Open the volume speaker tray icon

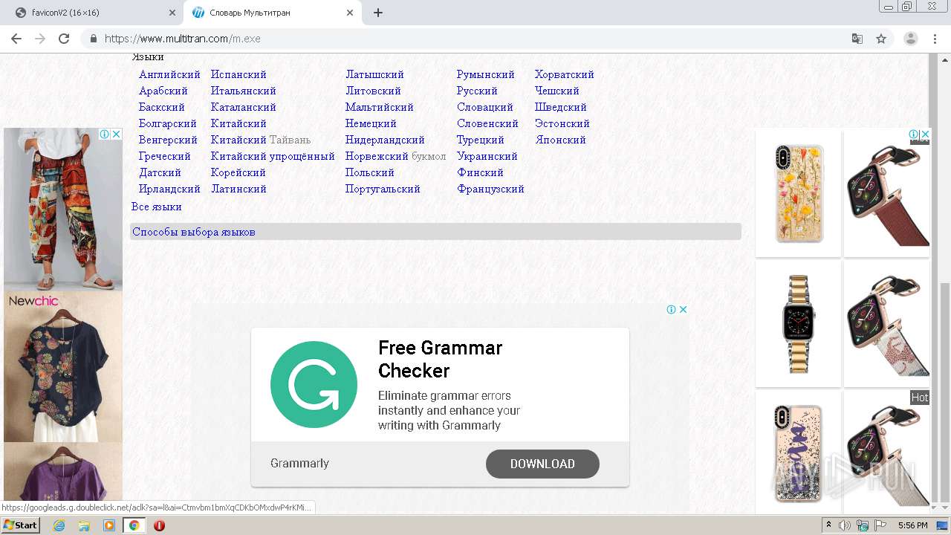845,525
